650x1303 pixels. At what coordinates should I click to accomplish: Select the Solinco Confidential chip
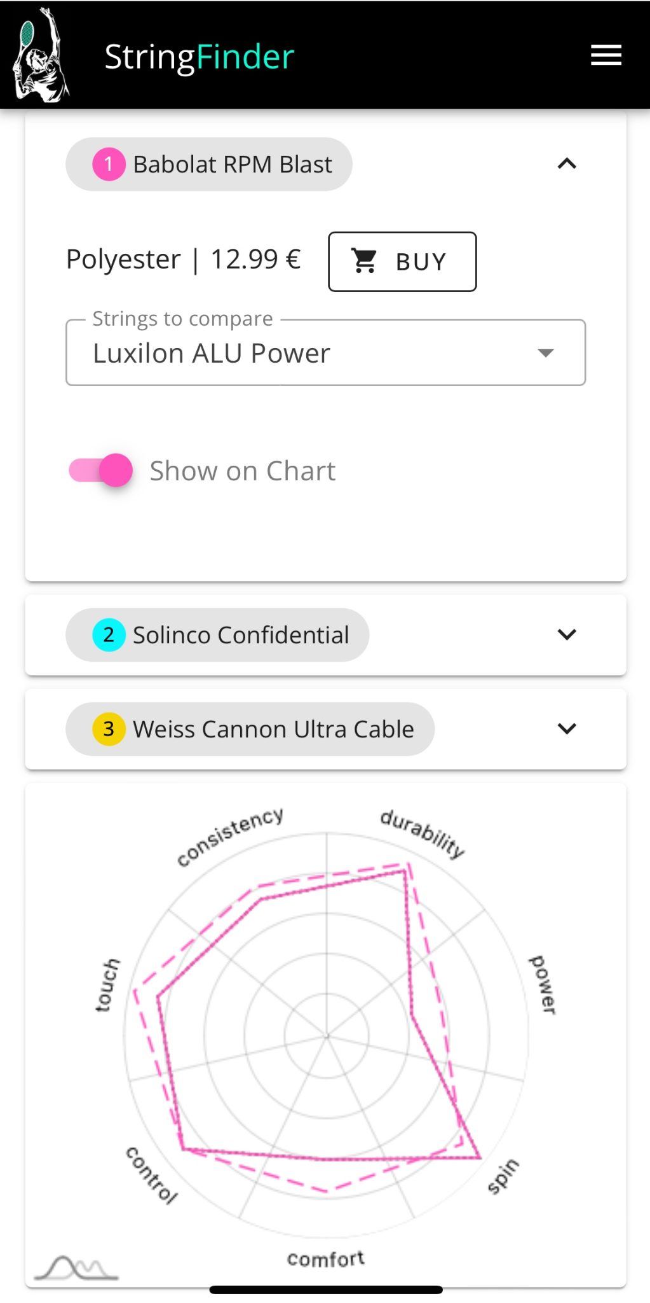tap(240, 635)
